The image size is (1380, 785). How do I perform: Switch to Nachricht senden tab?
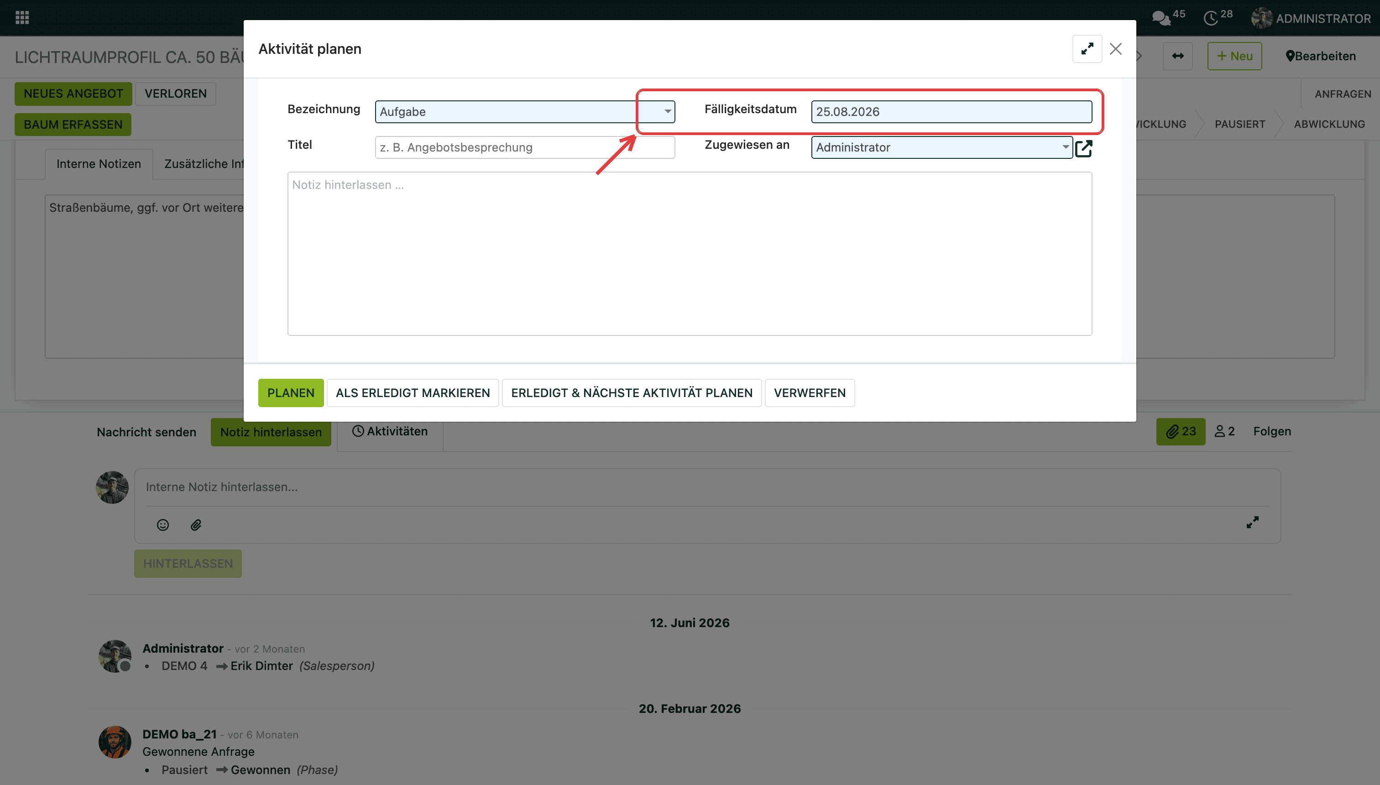point(146,432)
